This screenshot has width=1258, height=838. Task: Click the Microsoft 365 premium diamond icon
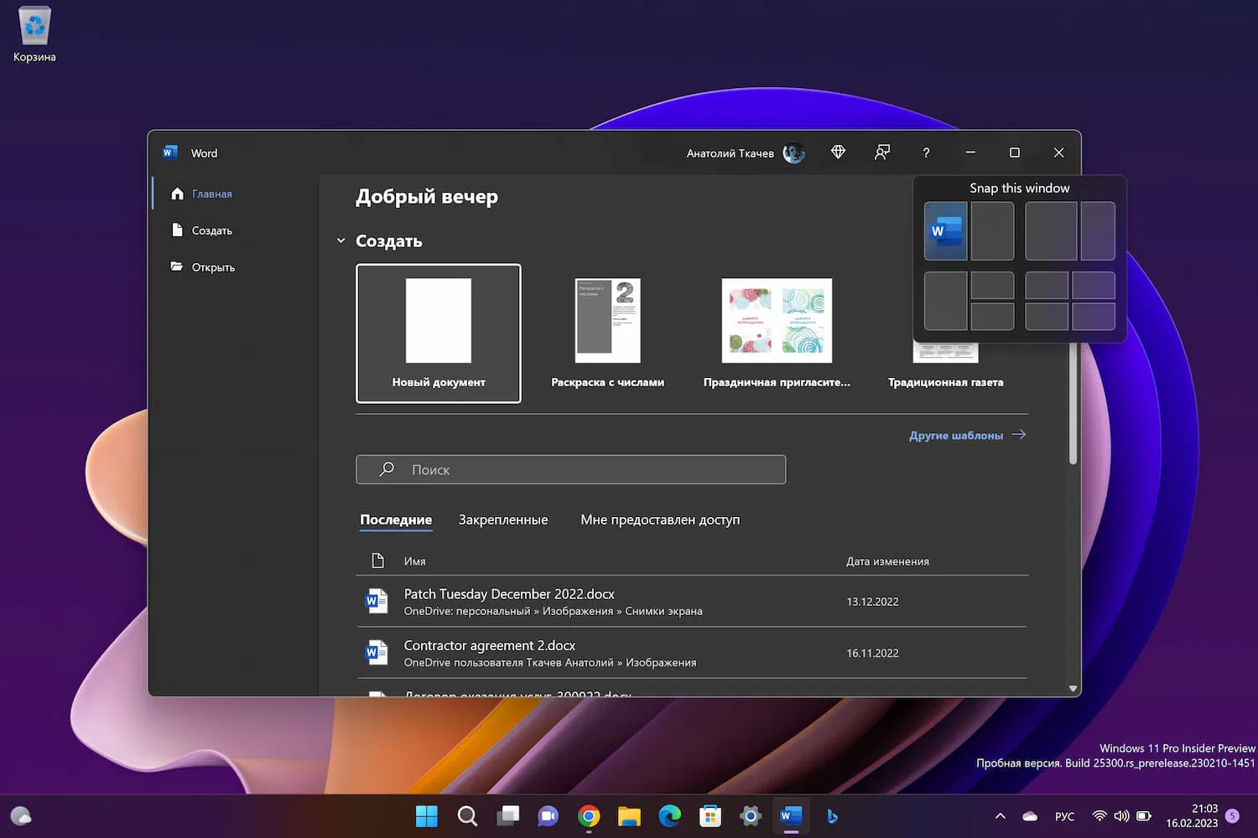(838, 153)
